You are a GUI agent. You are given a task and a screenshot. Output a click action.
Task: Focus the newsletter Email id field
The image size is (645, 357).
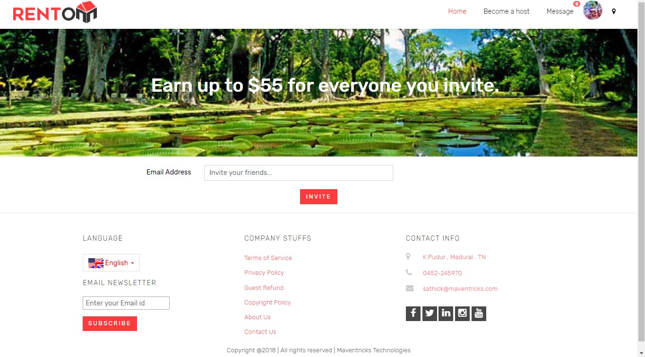click(x=126, y=303)
